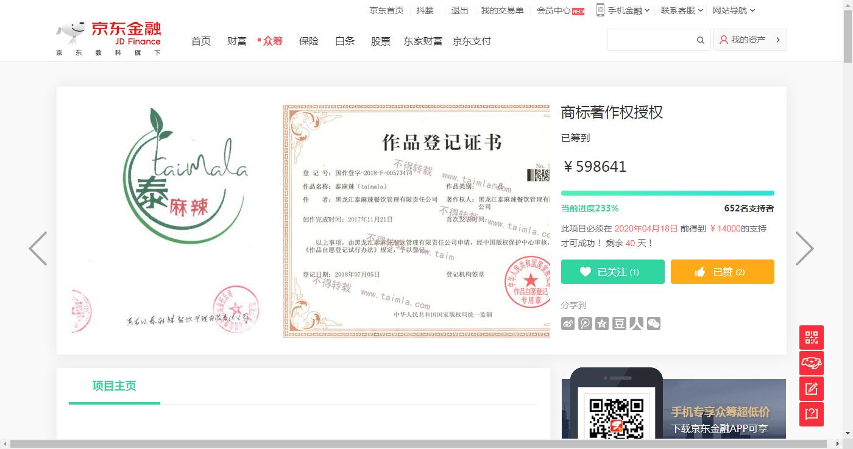853x449 pixels.
Task: Share project to Douban
Action: coord(619,323)
